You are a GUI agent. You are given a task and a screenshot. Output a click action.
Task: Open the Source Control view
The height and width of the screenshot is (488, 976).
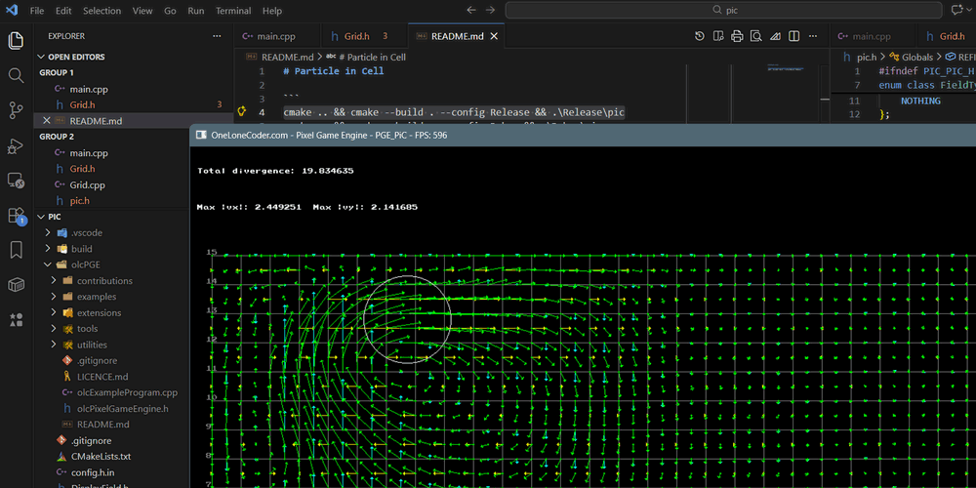tap(16, 110)
